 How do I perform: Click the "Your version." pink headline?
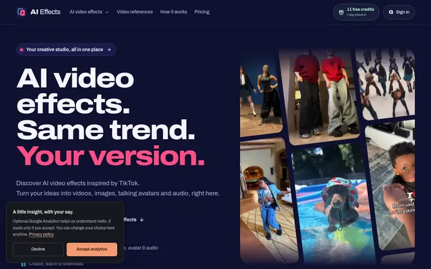point(111,156)
